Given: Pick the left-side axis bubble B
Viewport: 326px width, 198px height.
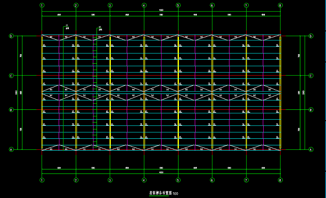Looking at the screenshot, I should (11, 110).
